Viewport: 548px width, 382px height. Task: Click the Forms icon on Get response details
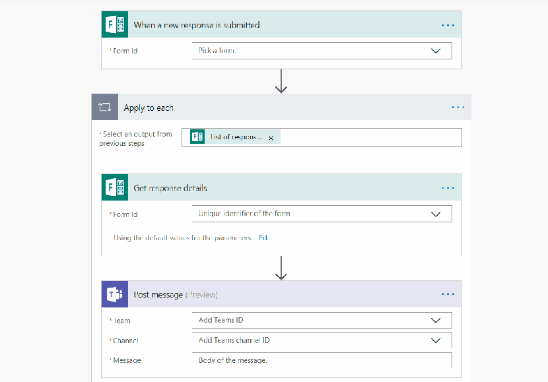[115, 188]
